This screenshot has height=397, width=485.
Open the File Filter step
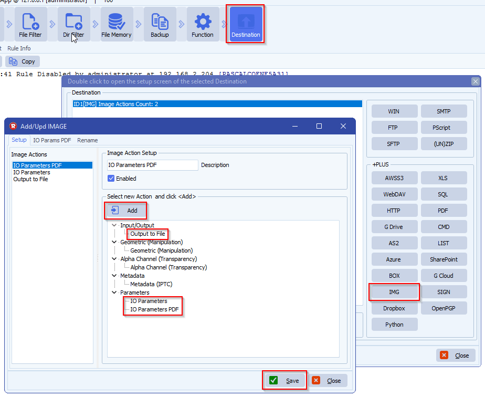(30, 25)
